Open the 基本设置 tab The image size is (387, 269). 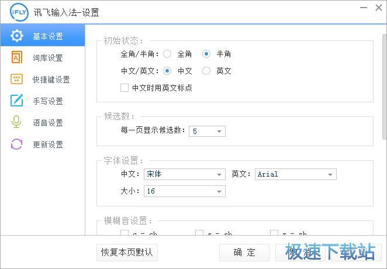pyautogui.click(x=43, y=36)
